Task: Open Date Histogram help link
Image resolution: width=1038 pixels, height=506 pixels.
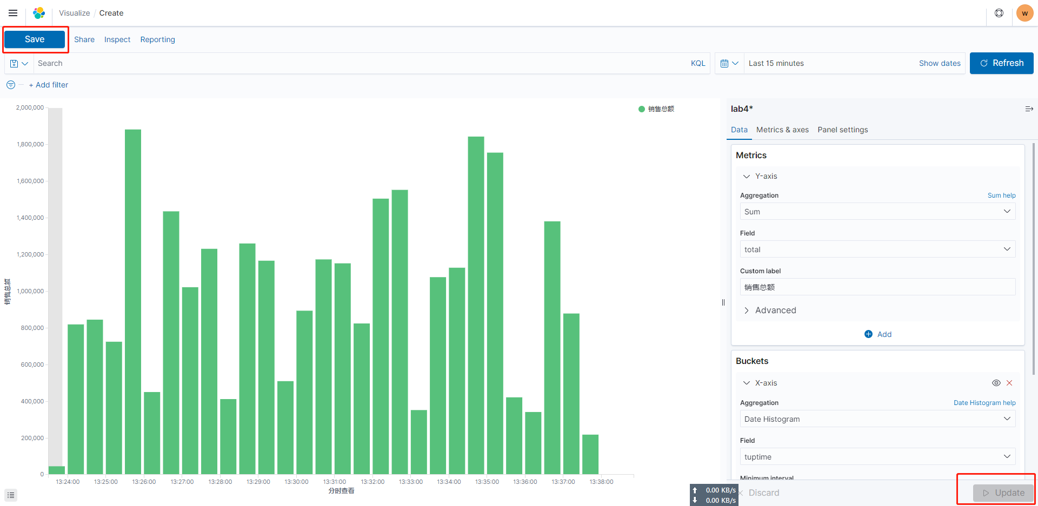Action: click(x=984, y=403)
